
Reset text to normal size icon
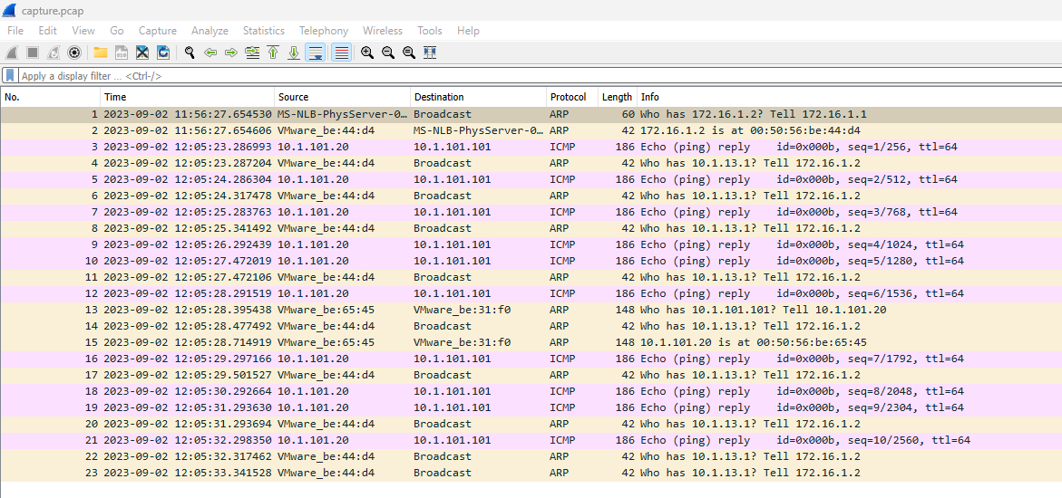tap(409, 53)
